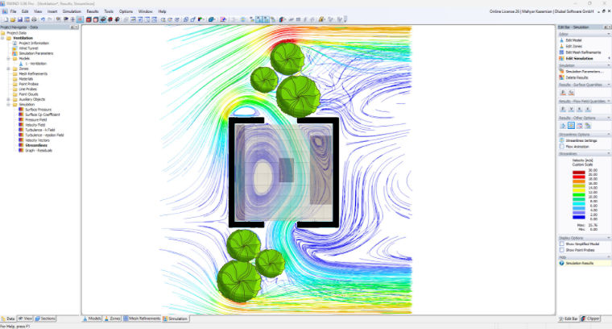Viewport: 612px width, 329px height.
Task: Collapse the Models folder node
Action: coord(8,59)
